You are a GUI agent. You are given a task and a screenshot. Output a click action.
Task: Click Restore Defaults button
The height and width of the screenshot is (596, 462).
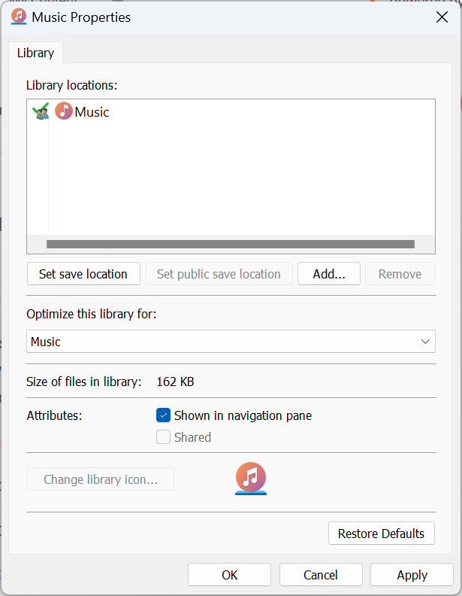coord(381,534)
